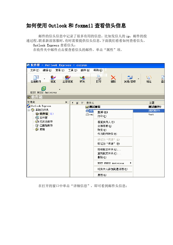This screenshot has width=173, height=245.
Task: Open the 工具(T) menu
Action: tap(73, 70)
